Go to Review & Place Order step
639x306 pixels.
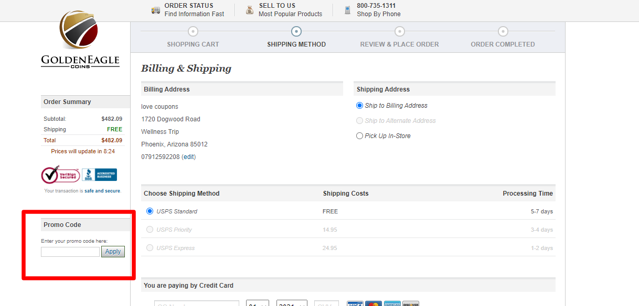pos(399,44)
